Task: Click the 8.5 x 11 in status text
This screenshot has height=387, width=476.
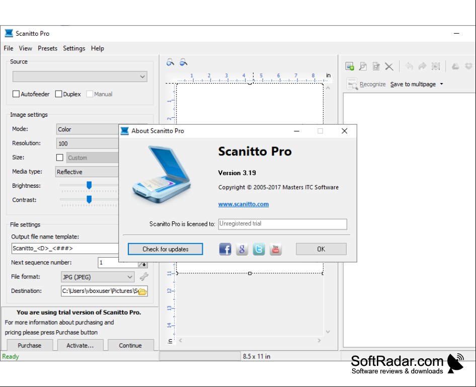Action: (x=257, y=356)
